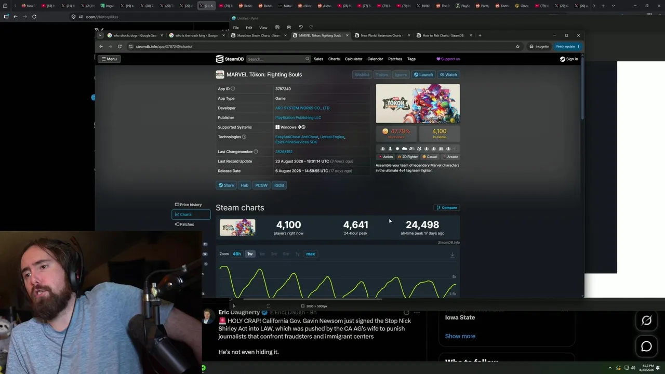665x374 pixels.
Task: Open a new tab in the incognito browser
Action: coord(480,36)
